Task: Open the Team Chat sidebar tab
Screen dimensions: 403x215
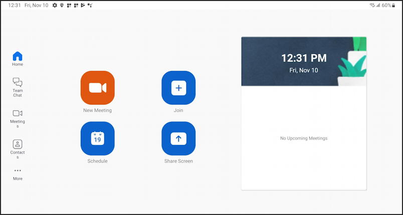Action: pos(18,87)
